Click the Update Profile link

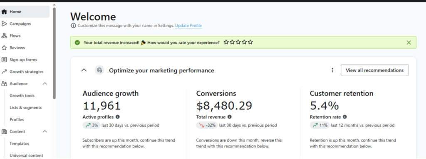pyautogui.click(x=188, y=26)
